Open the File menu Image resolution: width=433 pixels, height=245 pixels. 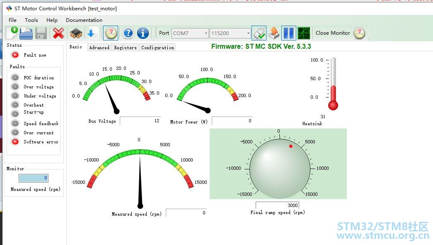(12, 20)
